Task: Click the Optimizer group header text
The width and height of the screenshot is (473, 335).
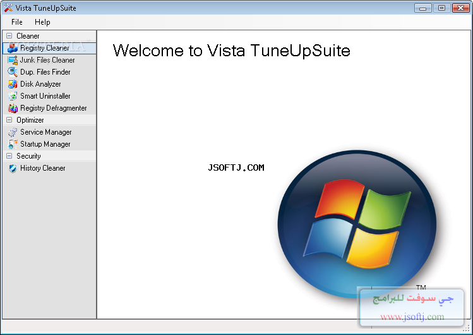Action: tap(30, 120)
